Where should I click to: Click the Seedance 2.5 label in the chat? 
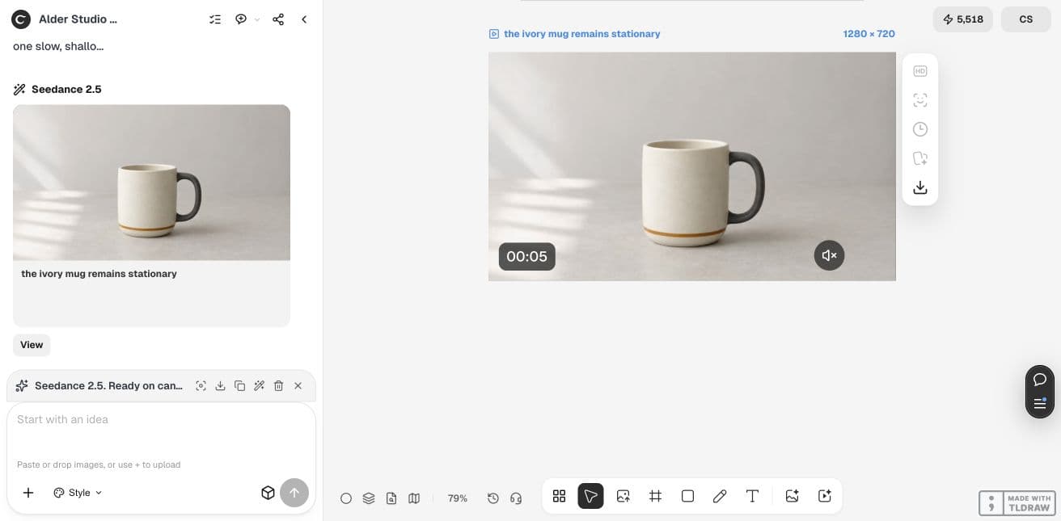click(66, 90)
